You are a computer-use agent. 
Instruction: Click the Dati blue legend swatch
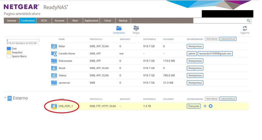[x=9, y=49]
